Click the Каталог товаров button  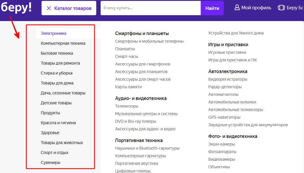[69, 8]
